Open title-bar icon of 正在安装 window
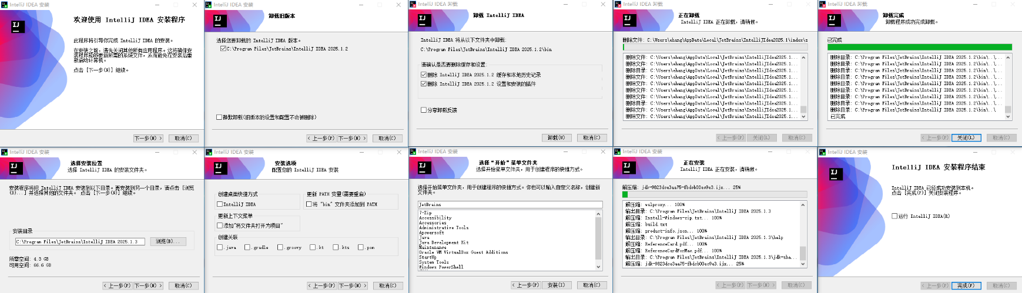 point(618,151)
